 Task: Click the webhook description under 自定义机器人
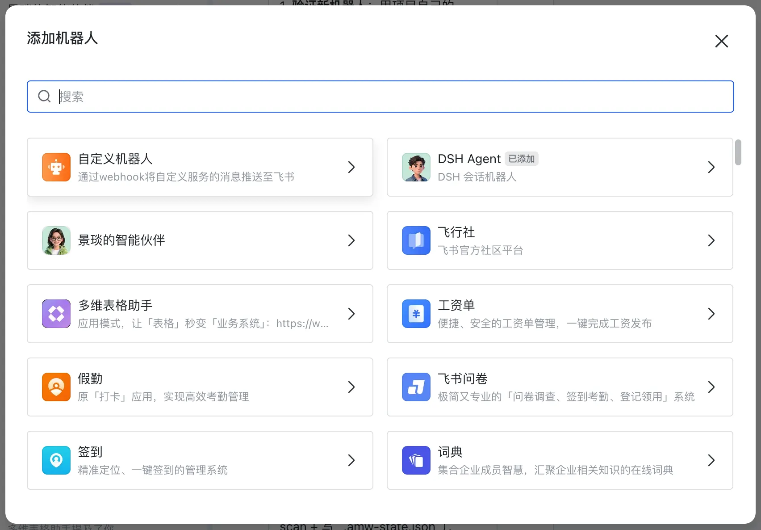click(x=186, y=177)
